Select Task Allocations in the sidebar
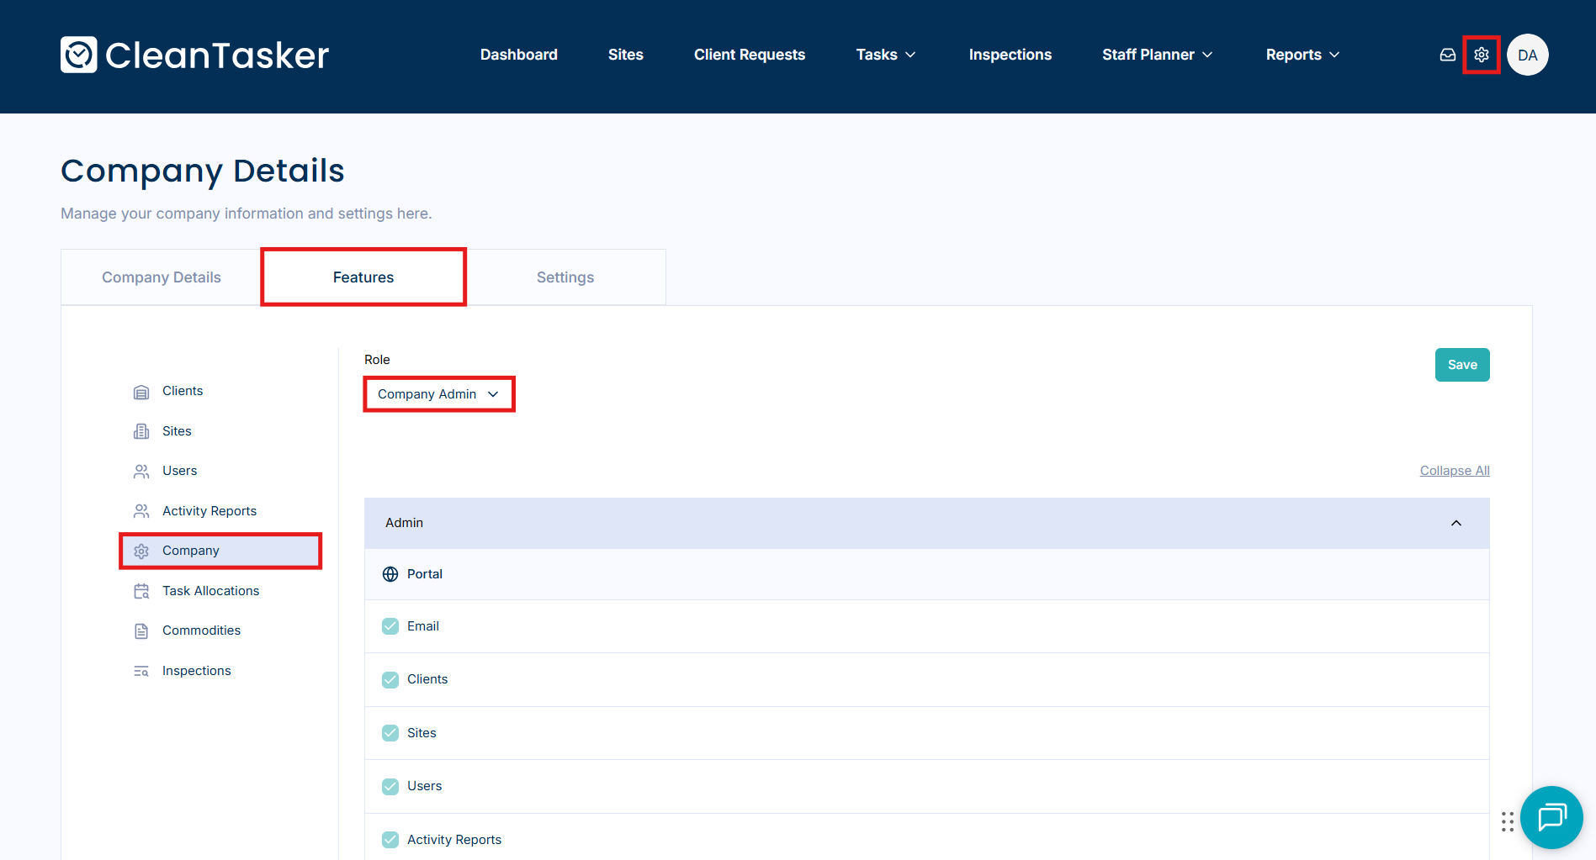1596x860 pixels. [210, 591]
